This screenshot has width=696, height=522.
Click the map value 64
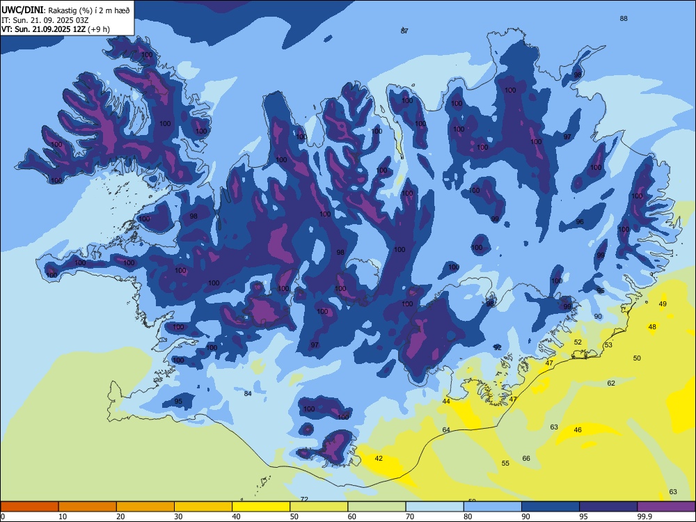446,429
